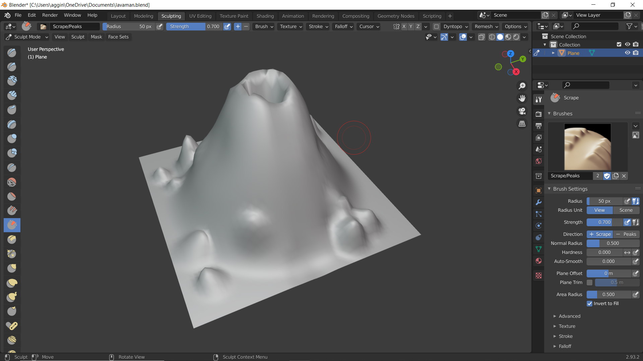Open Sculpt Mode dropdown
This screenshot has height=361, width=643.
pyautogui.click(x=27, y=37)
